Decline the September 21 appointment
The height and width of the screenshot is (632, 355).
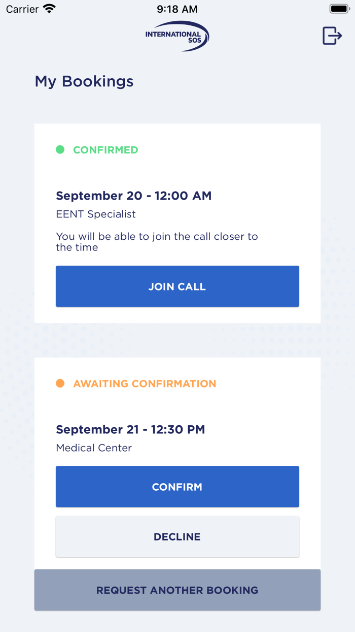pyautogui.click(x=177, y=536)
